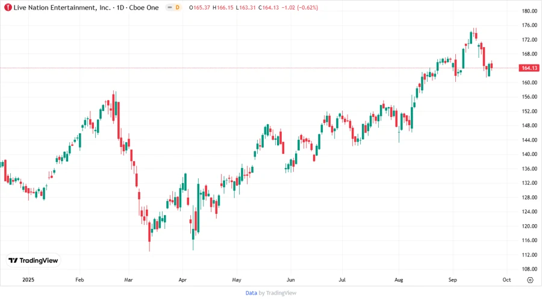
Task: Click the open value O165.37
Action: (x=199, y=8)
